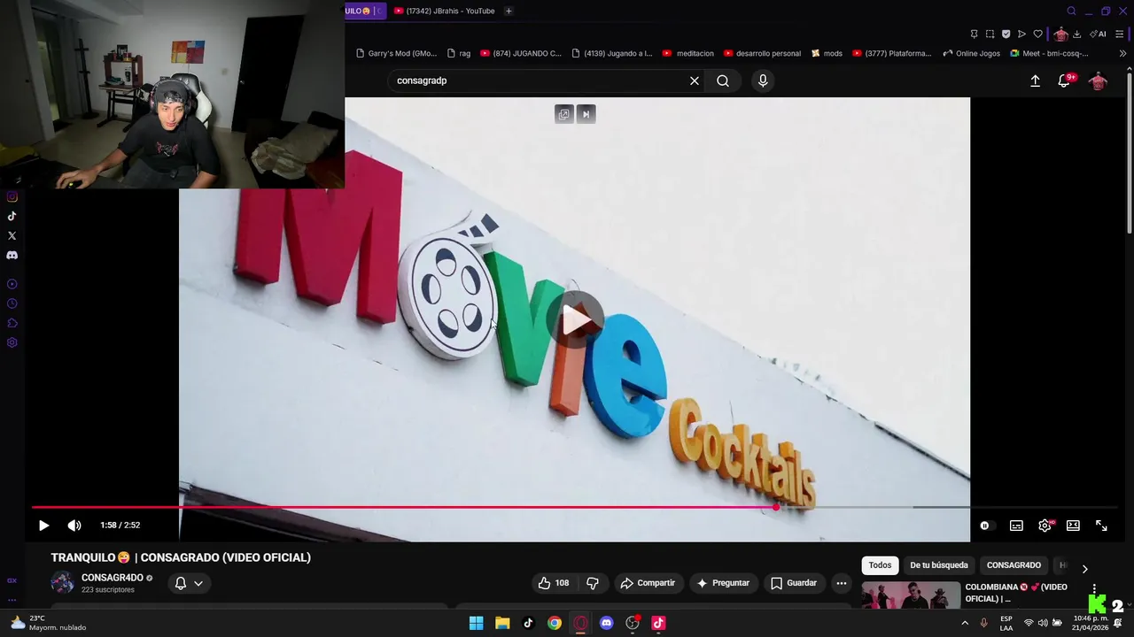1134x637 pixels.
Task: Open the more actions ellipsis button
Action: pos(842,583)
